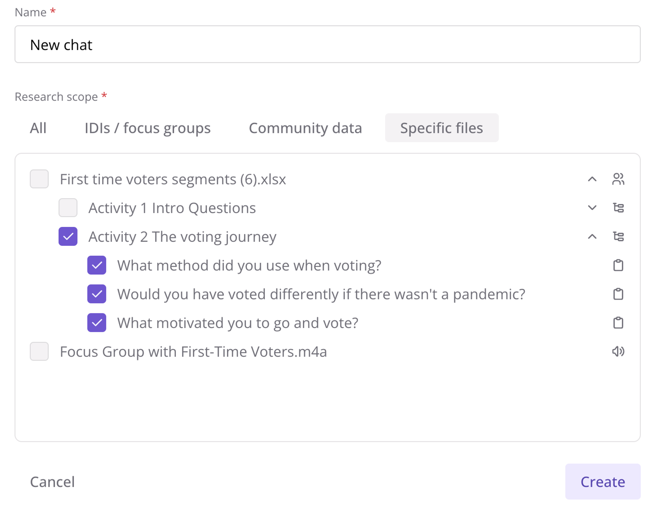Image resolution: width=655 pixels, height=513 pixels.
Task: Collapse Activity 2 The voting journey chevron
Action: pos(592,236)
